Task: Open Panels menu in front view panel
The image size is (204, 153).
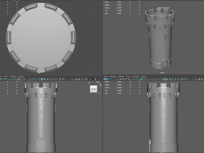Action: coord(21,76)
